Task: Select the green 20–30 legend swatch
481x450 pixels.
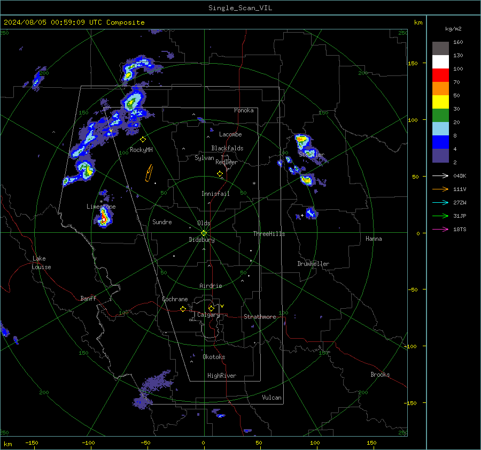Action: pyautogui.click(x=440, y=115)
